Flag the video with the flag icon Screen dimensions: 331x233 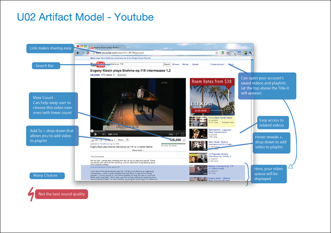pos(127,140)
